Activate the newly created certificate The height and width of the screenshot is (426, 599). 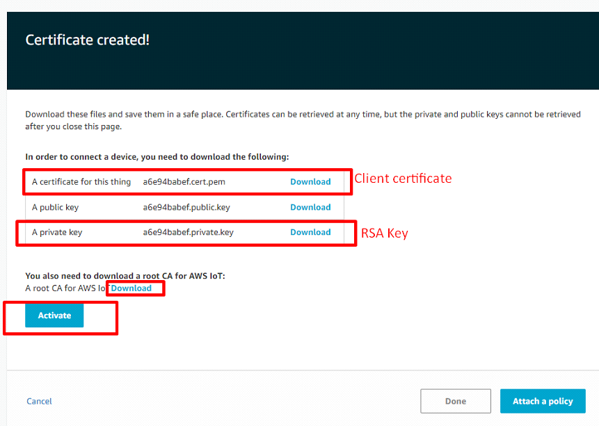point(54,315)
